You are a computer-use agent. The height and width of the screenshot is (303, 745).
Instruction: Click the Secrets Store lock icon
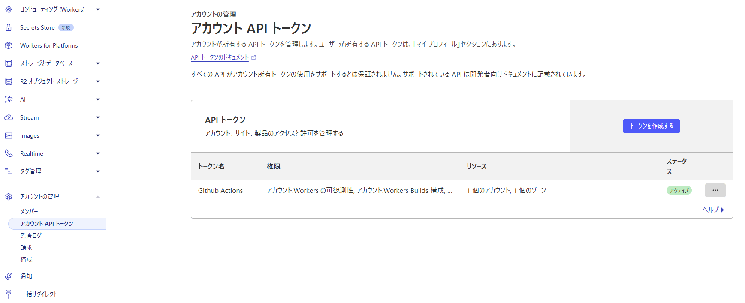(9, 27)
